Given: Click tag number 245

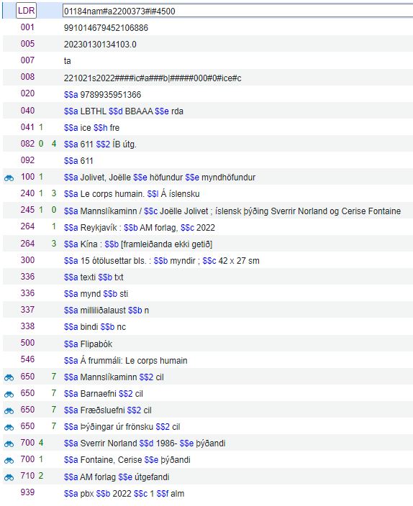Looking at the screenshot, I should pyautogui.click(x=27, y=210).
